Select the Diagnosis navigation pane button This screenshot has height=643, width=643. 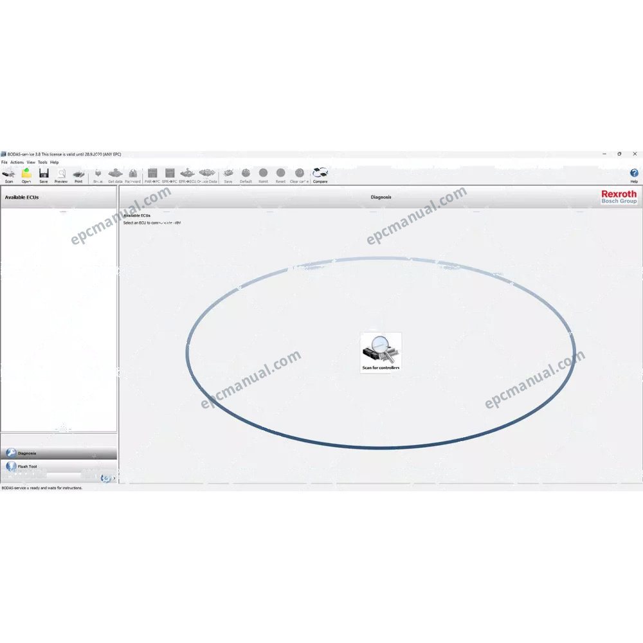59,453
